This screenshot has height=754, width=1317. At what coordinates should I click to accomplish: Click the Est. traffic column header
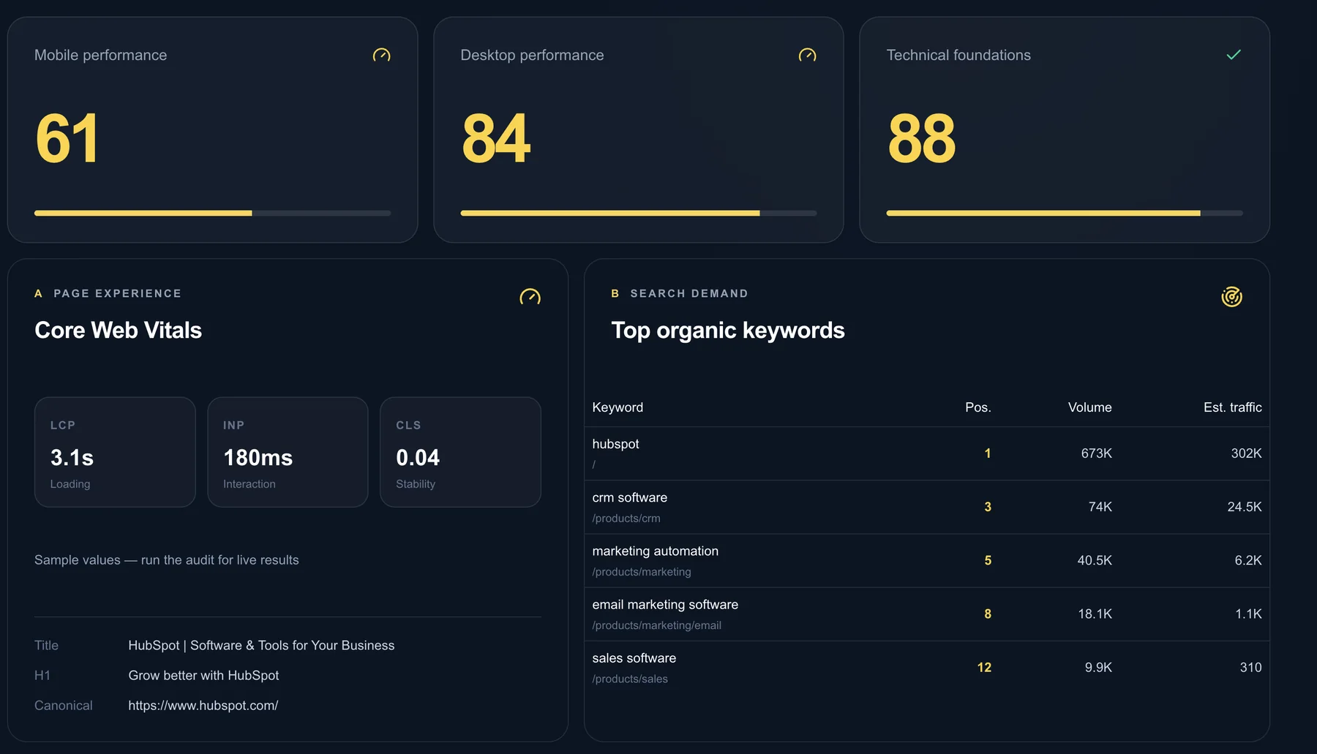(1232, 407)
